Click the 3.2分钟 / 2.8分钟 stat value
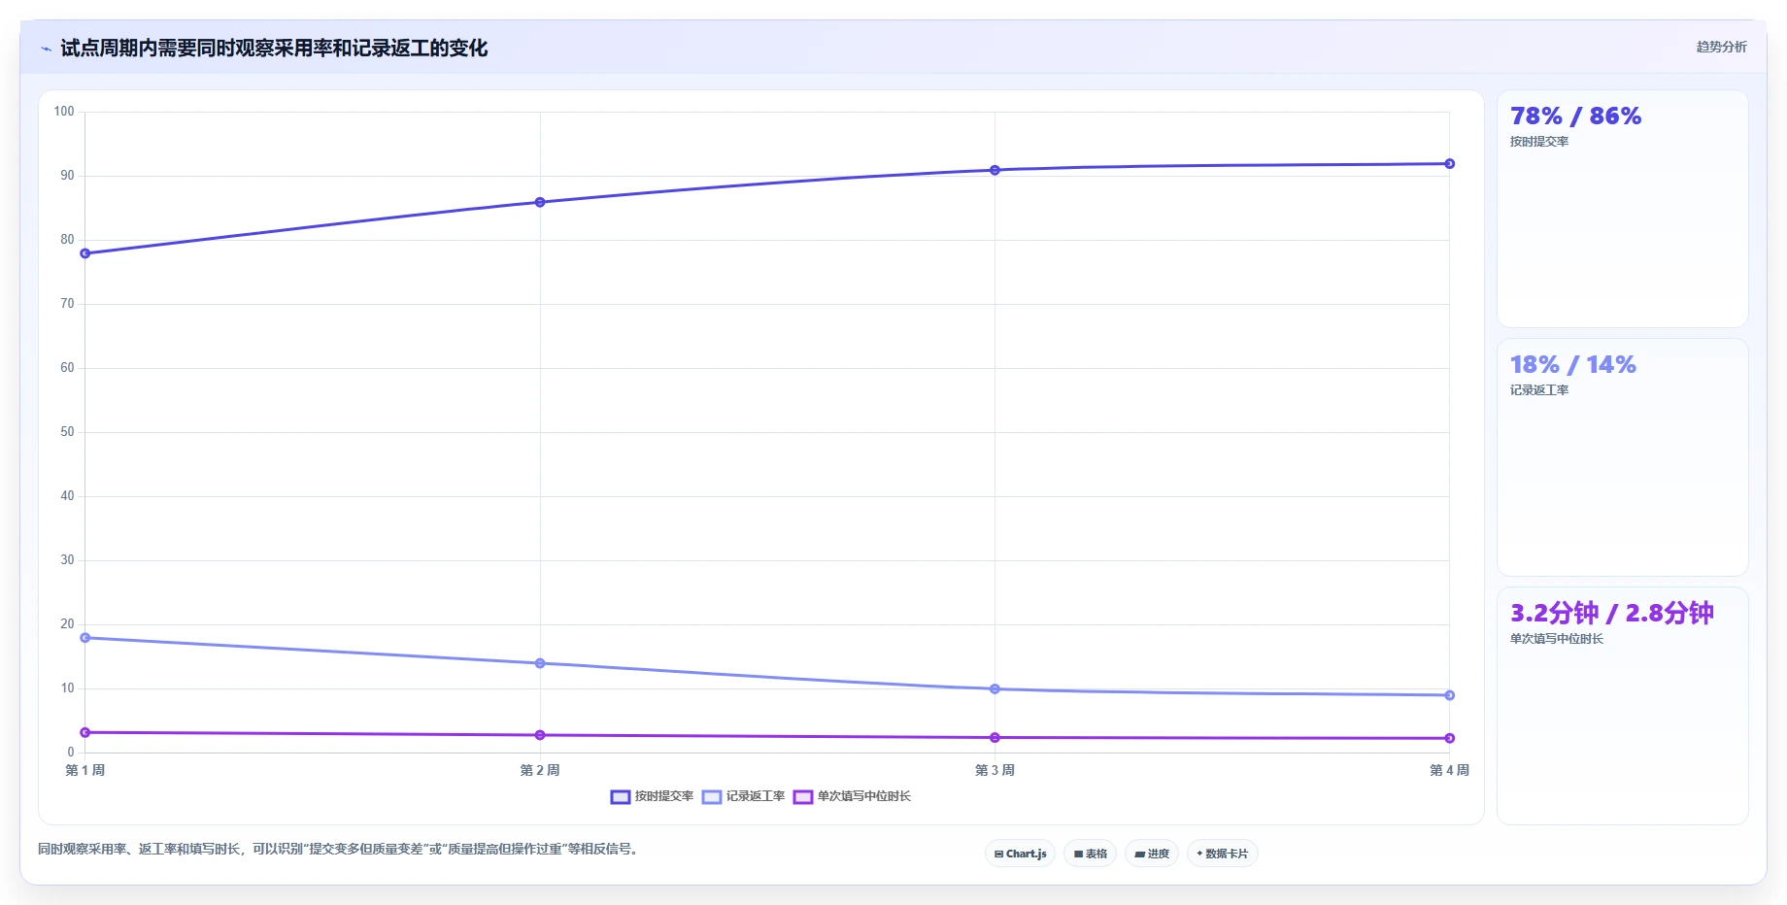 pos(1611,614)
